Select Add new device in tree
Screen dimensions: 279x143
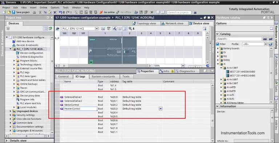coord(25,41)
